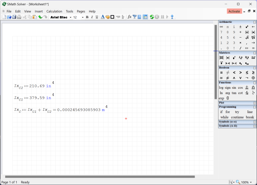257x185 pixels.
Task: Open the Help menu
Action: coord(92,11)
